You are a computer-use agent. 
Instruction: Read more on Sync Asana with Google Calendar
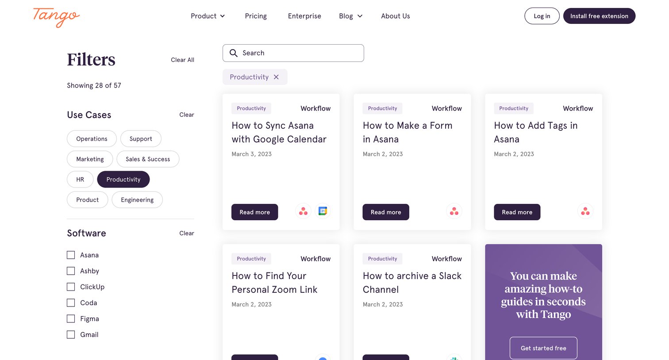click(x=255, y=212)
